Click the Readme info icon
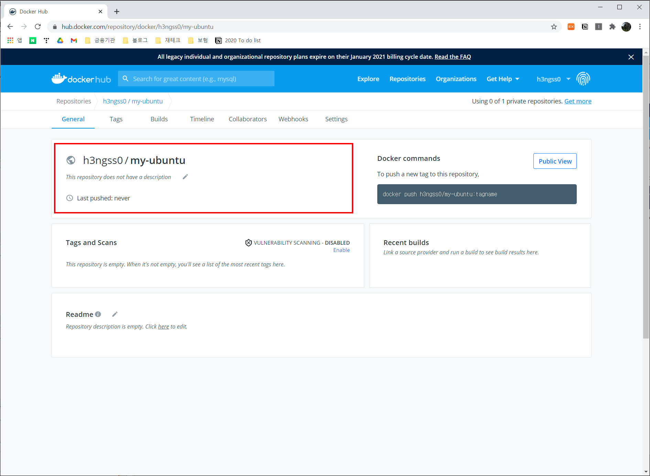650x476 pixels. [x=98, y=314]
